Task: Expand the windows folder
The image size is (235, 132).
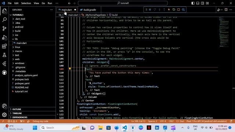Action: coord(19,63)
